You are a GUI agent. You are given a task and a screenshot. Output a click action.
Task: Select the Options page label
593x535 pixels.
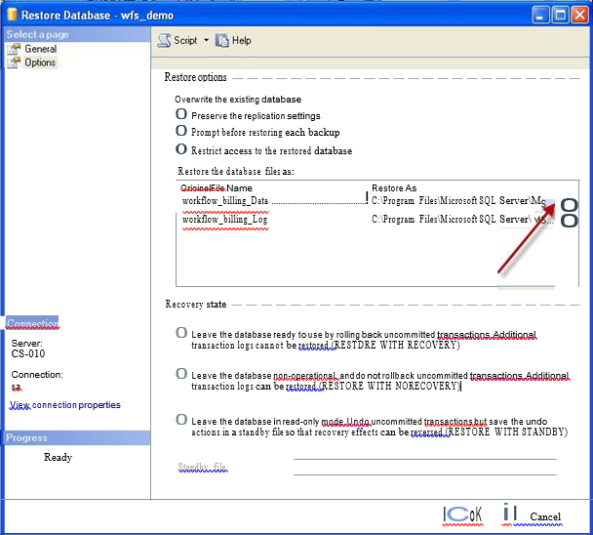click(x=40, y=62)
